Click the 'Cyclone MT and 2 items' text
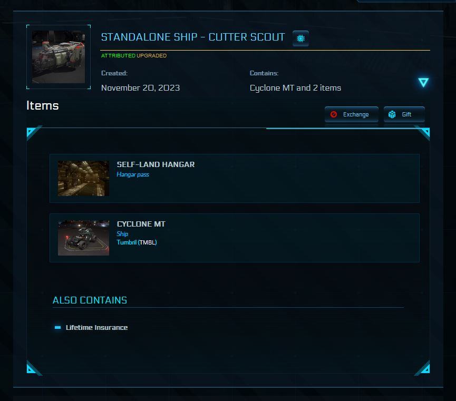The image size is (456, 401). (295, 88)
